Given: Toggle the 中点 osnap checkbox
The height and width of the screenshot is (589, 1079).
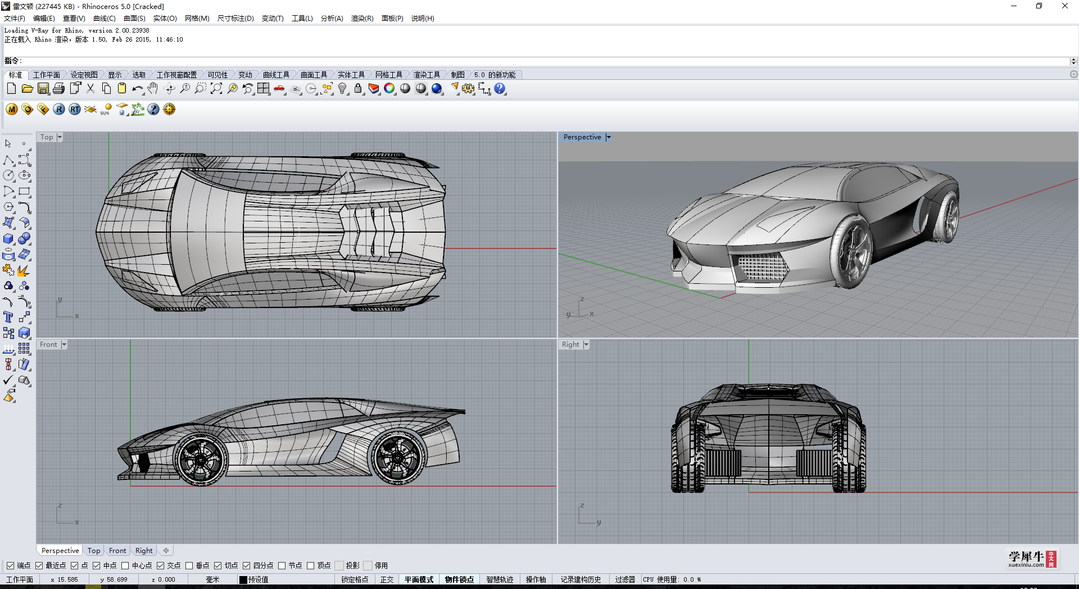Looking at the screenshot, I should [x=96, y=565].
